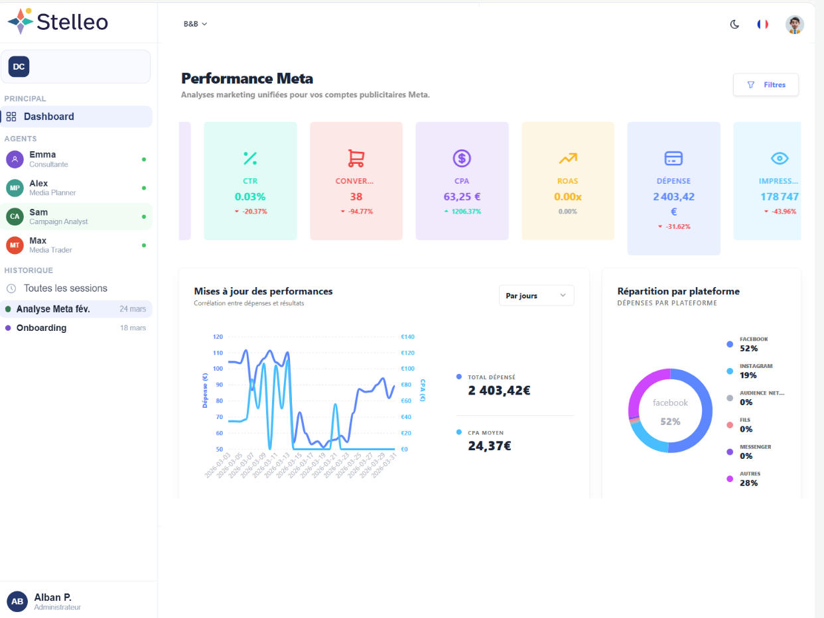824x618 pixels.
Task: Select the ROAS value 0.00x
Action: coord(568,197)
